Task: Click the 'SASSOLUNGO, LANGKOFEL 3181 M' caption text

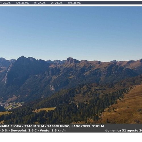Action: [x=76, y=126]
